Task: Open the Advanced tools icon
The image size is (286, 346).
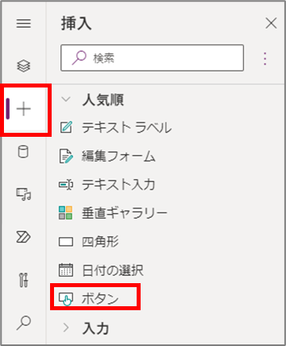Action: [x=24, y=280]
